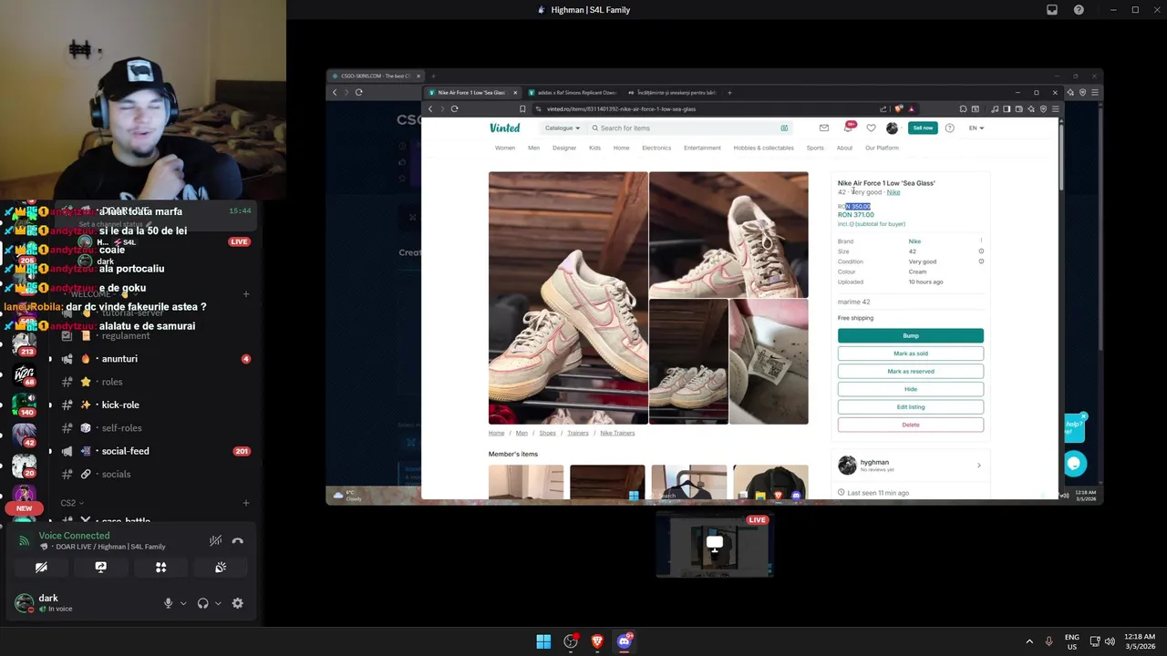The image size is (1167, 656).
Task: Open the Vinted messages envelope icon
Action: point(824,128)
